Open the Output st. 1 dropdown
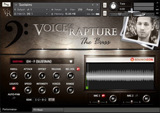 click(x=47, y=10)
